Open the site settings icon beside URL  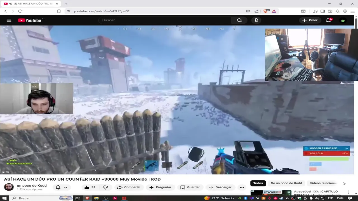pos(69,11)
